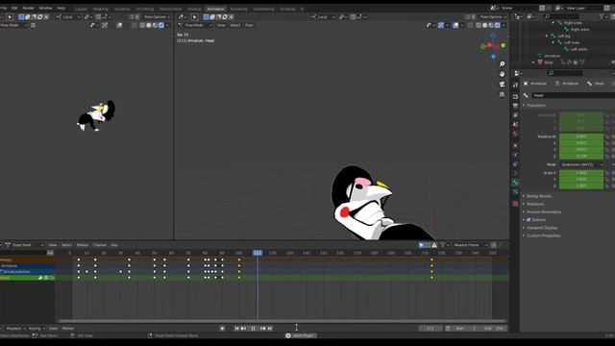Image resolution: width=615 pixels, height=346 pixels.
Task: Open the Playback popover
Action: click(x=15, y=329)
